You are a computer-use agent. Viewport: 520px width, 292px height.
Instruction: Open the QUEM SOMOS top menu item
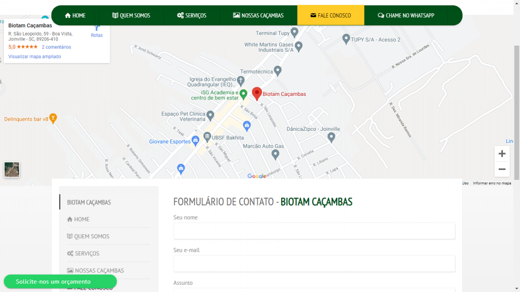[x=132, y=15]
